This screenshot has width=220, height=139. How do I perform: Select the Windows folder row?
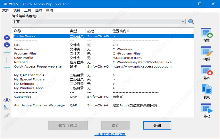tap(104, 49)
